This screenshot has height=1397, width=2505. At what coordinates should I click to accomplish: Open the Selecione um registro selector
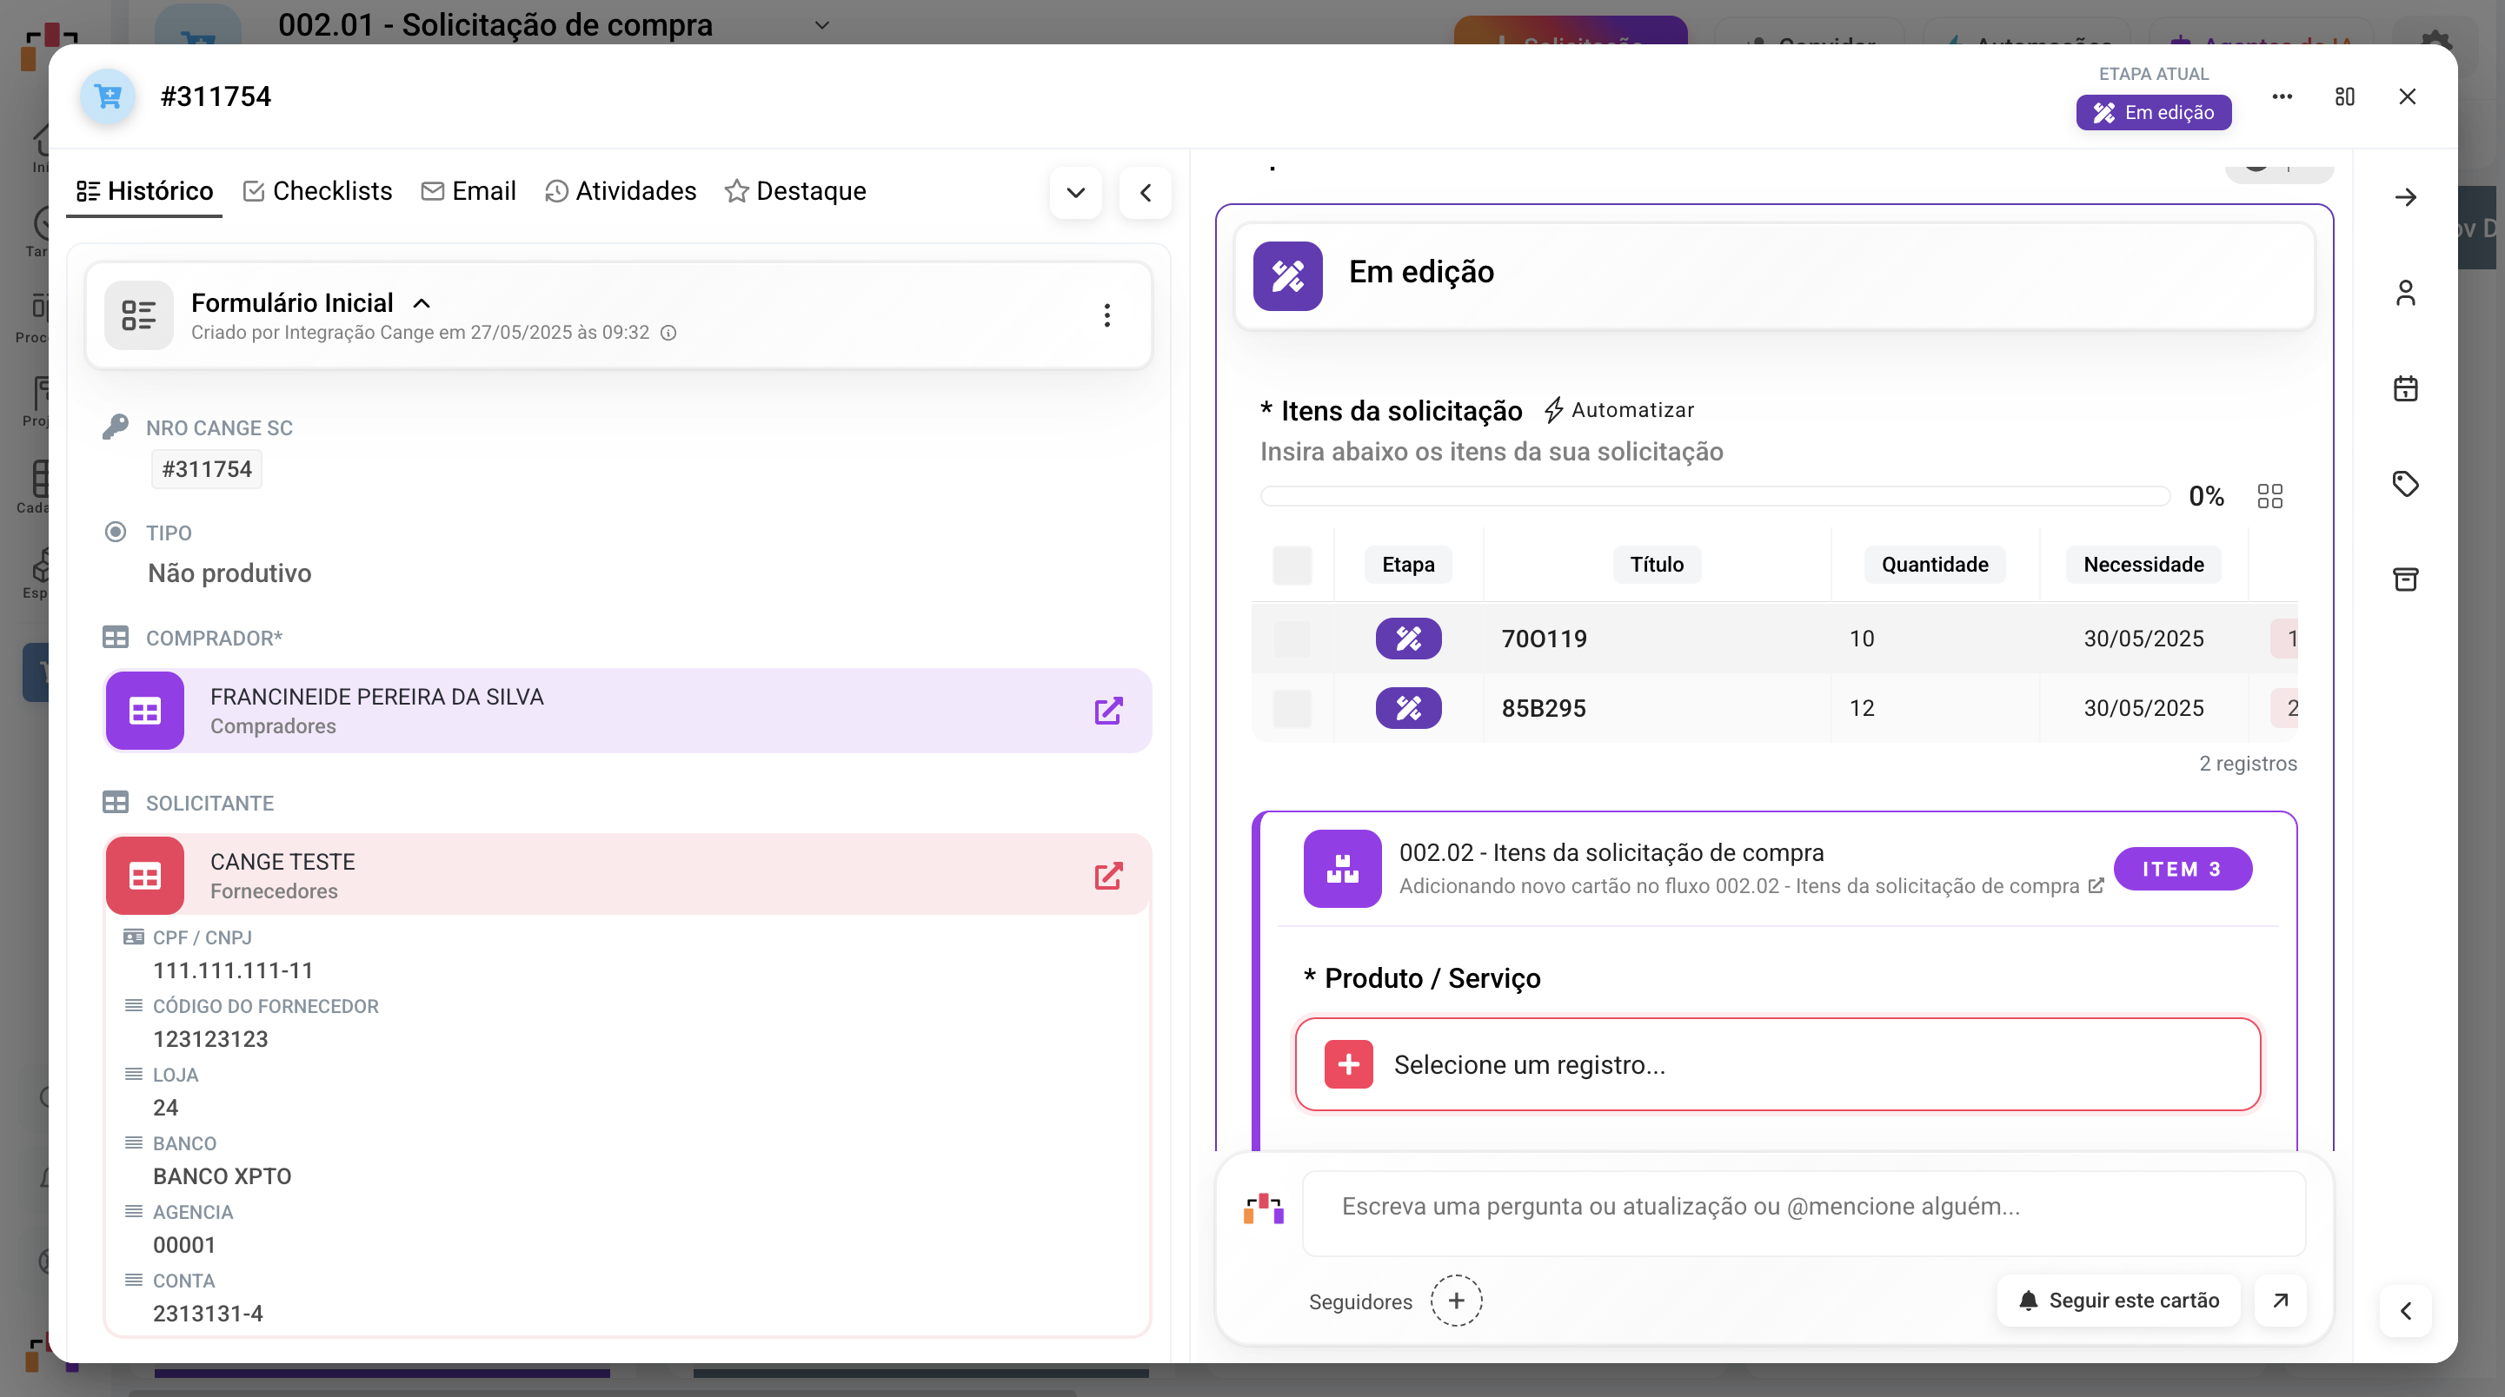(x=1777, y=1064)
